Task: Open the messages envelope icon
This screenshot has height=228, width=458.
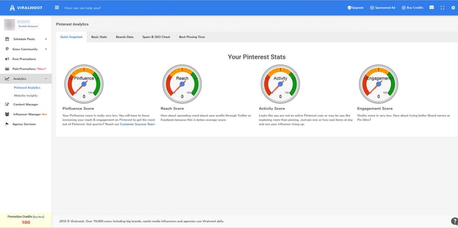Action: (x=431, y=8)
